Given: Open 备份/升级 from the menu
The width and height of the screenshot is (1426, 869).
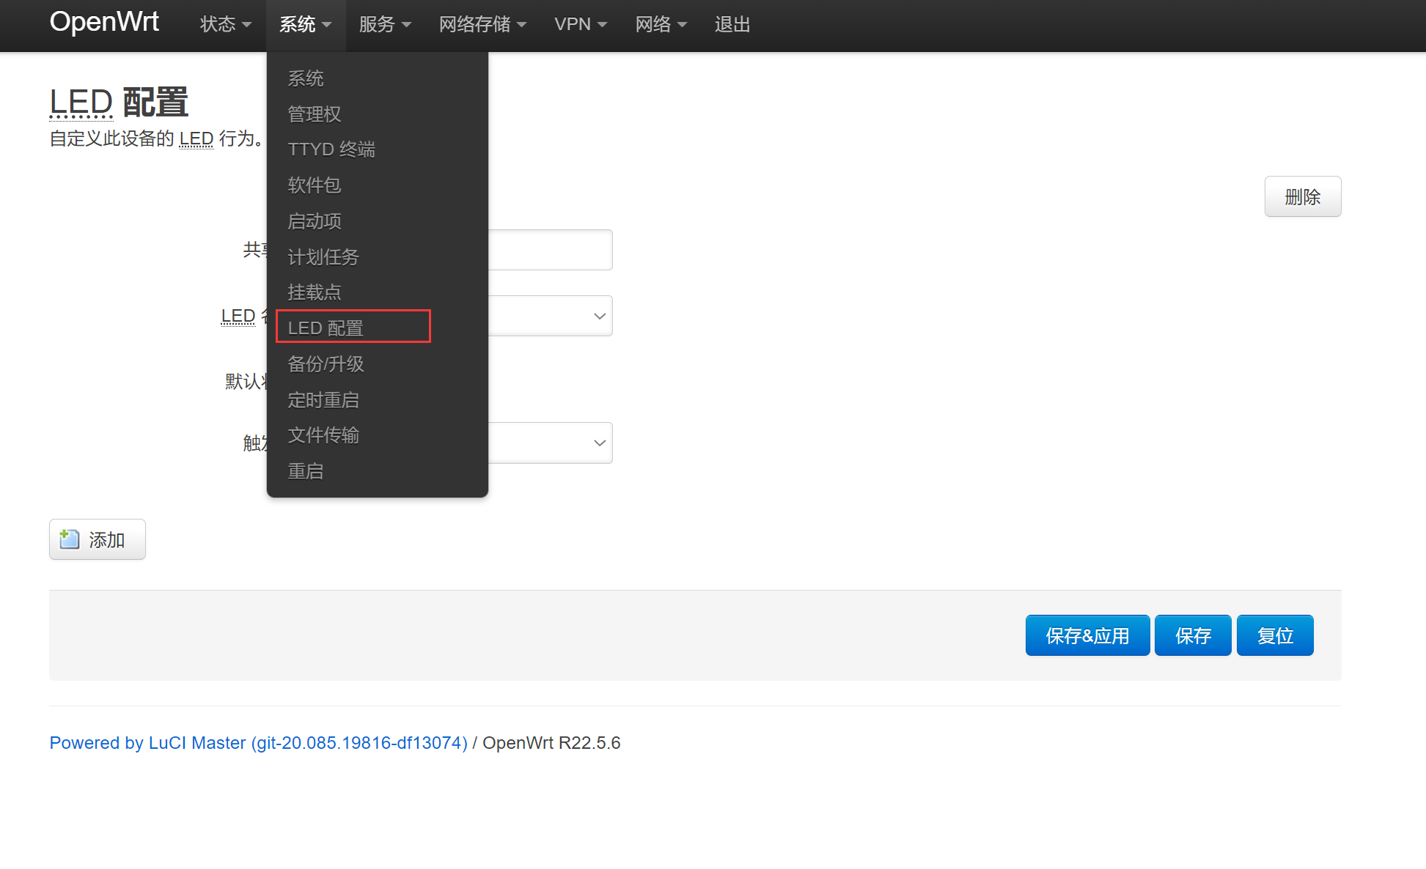Looking at the screenshot, I should click(x=326, y=364).
